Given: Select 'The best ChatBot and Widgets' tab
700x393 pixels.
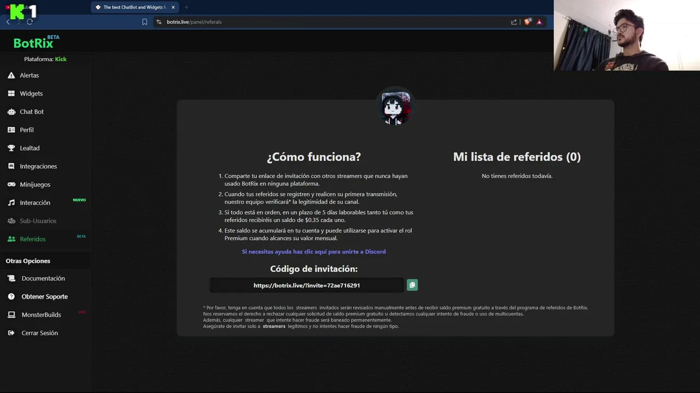Looking at the screenshot, I should click(x=135, y=7).
